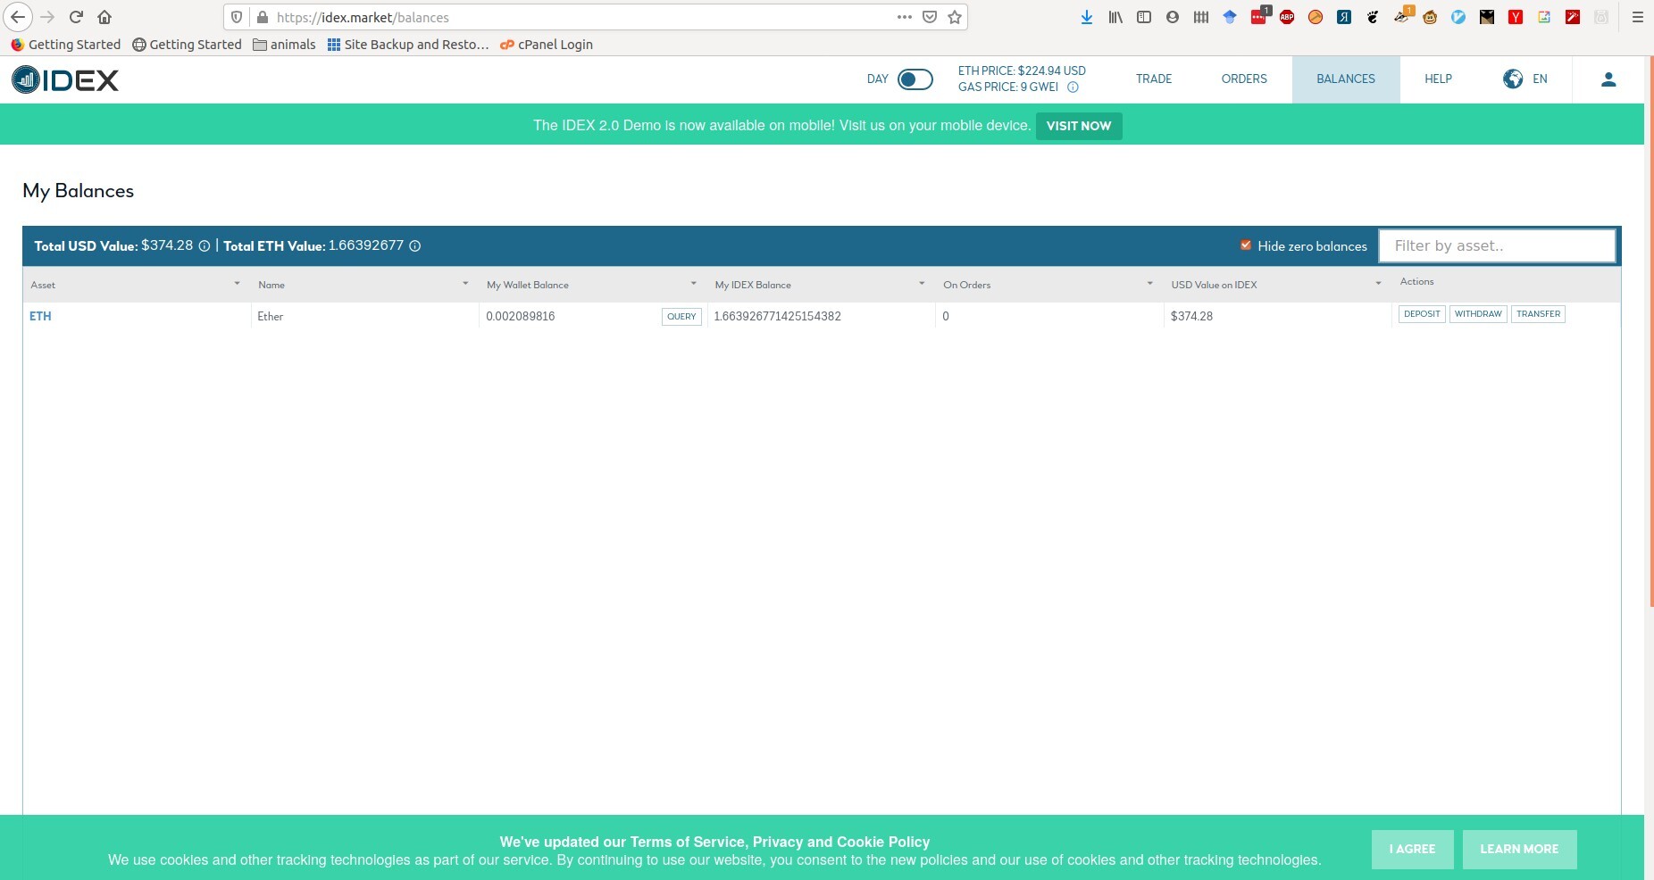Click the gas price info icon
This screenshot has height=880, width=1654.
(1073, 87)
